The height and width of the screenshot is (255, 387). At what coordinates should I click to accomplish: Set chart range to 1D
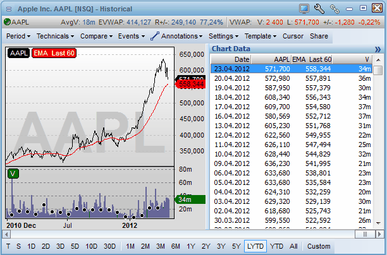[32, 246]
